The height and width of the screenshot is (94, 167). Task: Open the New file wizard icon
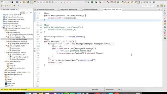2,2
